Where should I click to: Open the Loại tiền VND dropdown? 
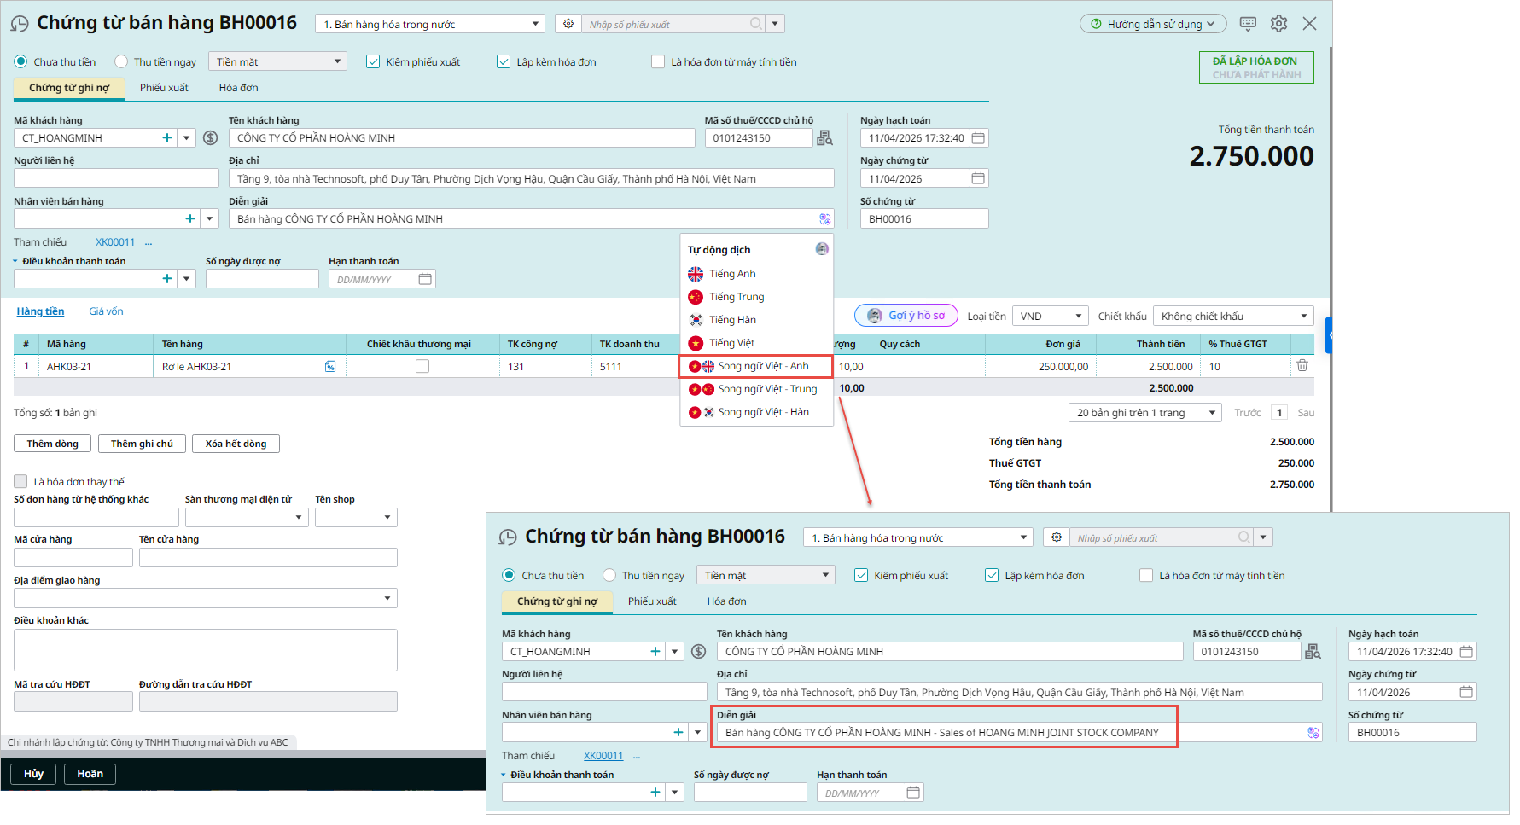[1051, 317]
